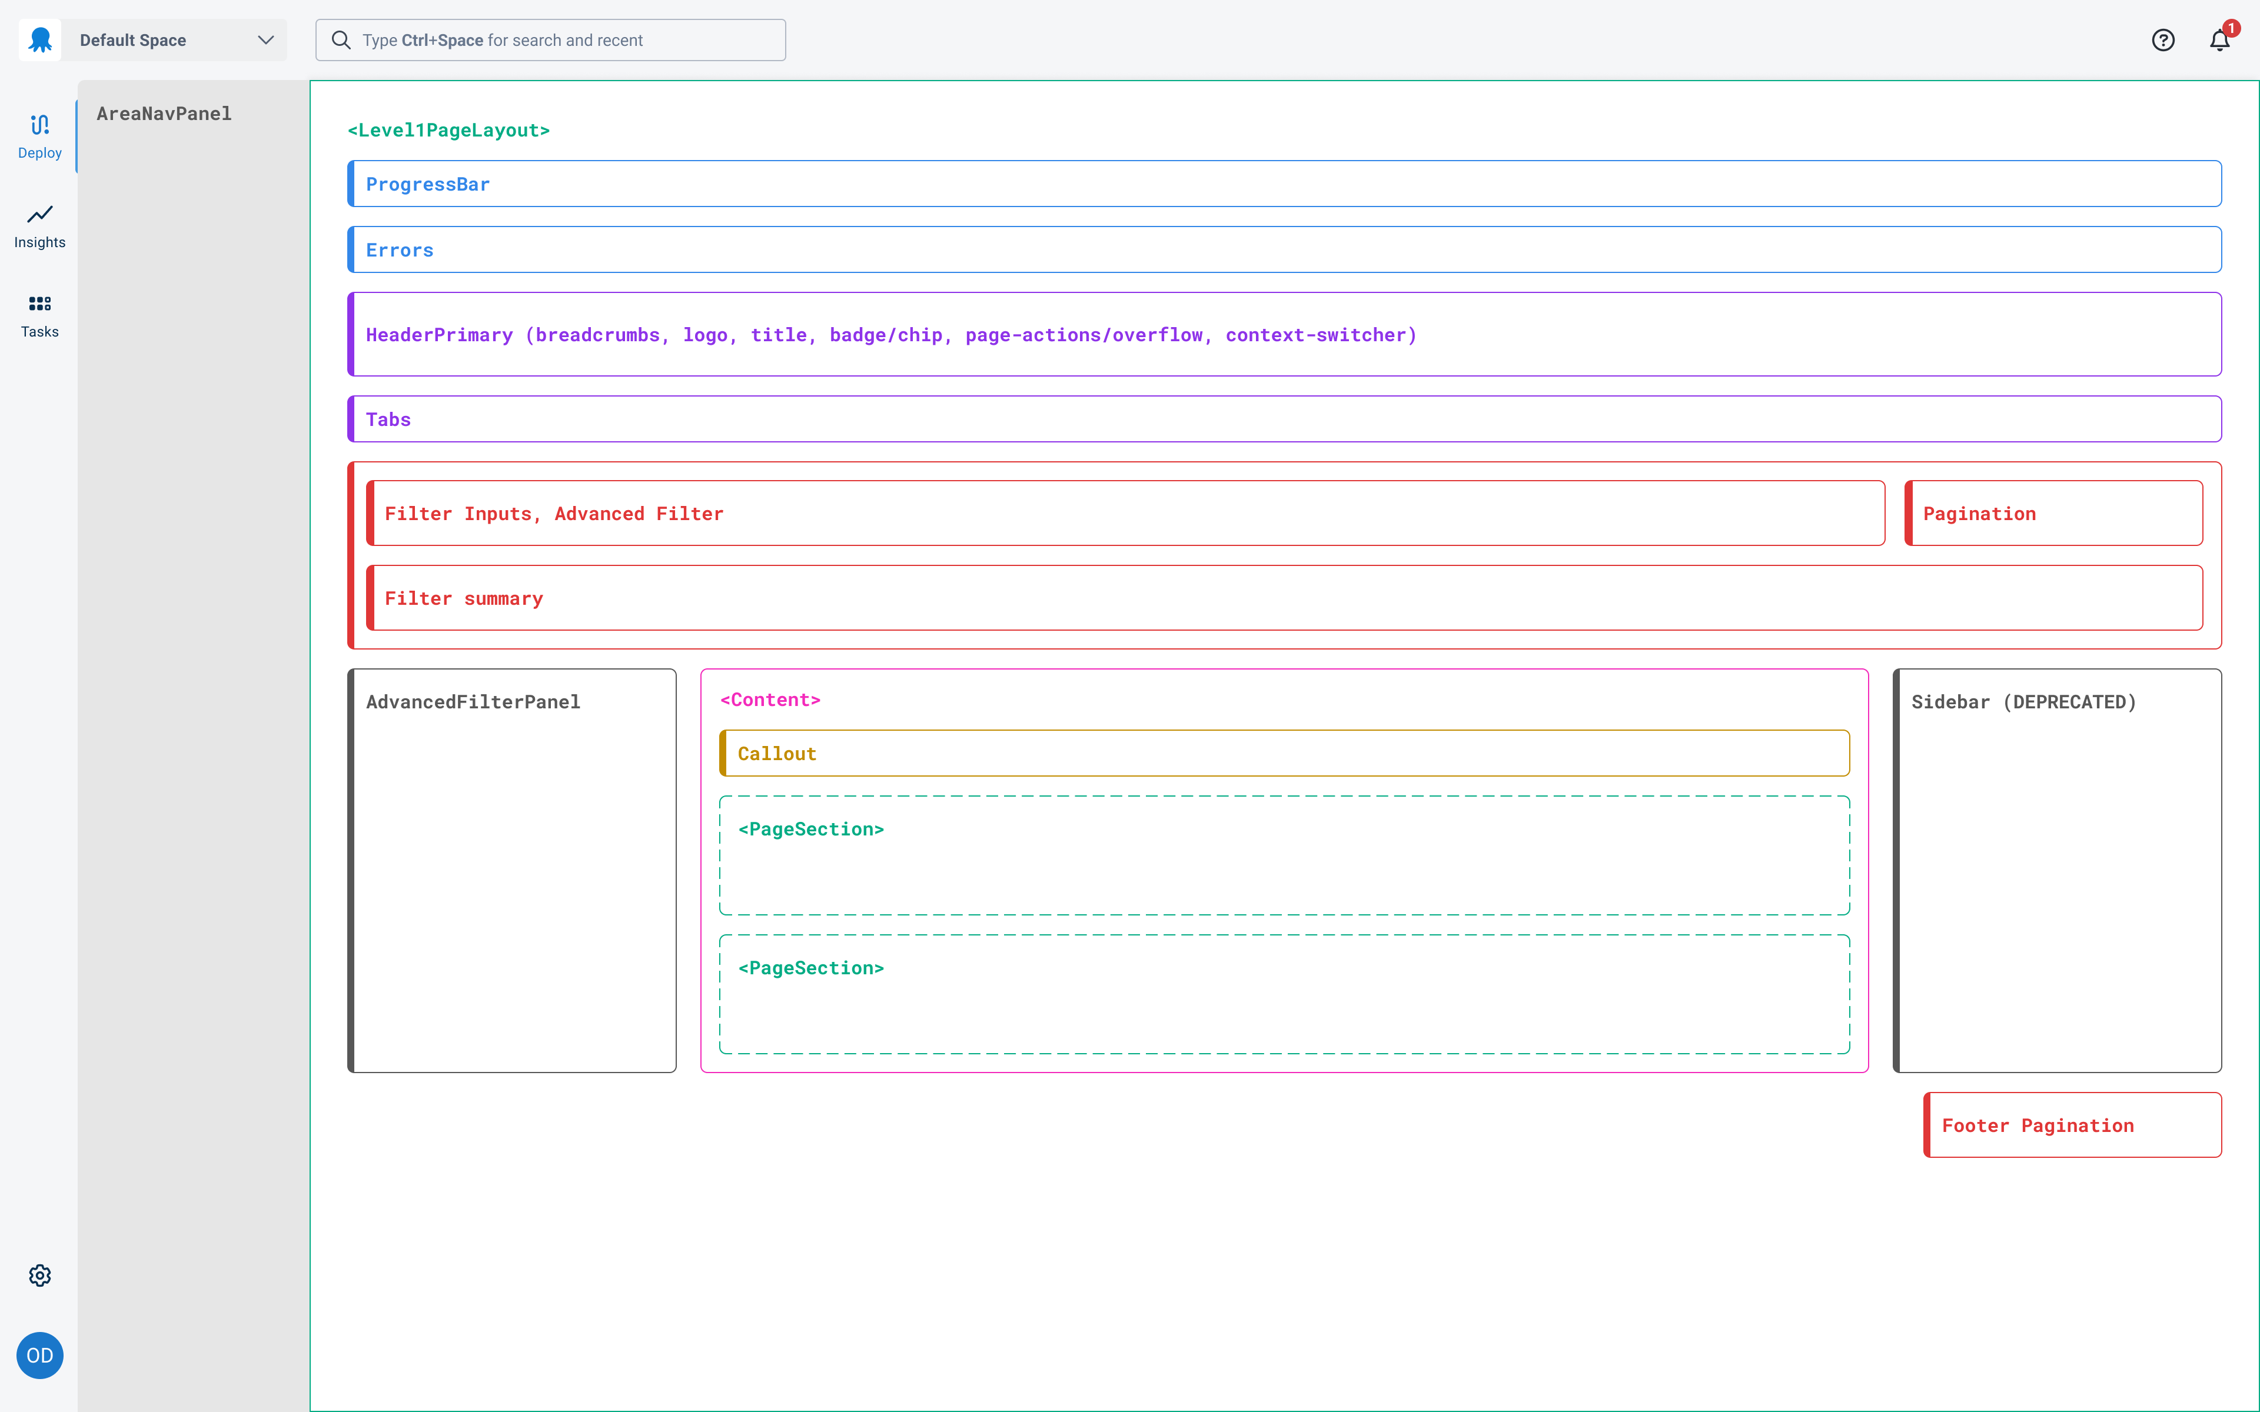Click the Octopus logo
The image size is (2260, 1412).
(x=39, y=39)
